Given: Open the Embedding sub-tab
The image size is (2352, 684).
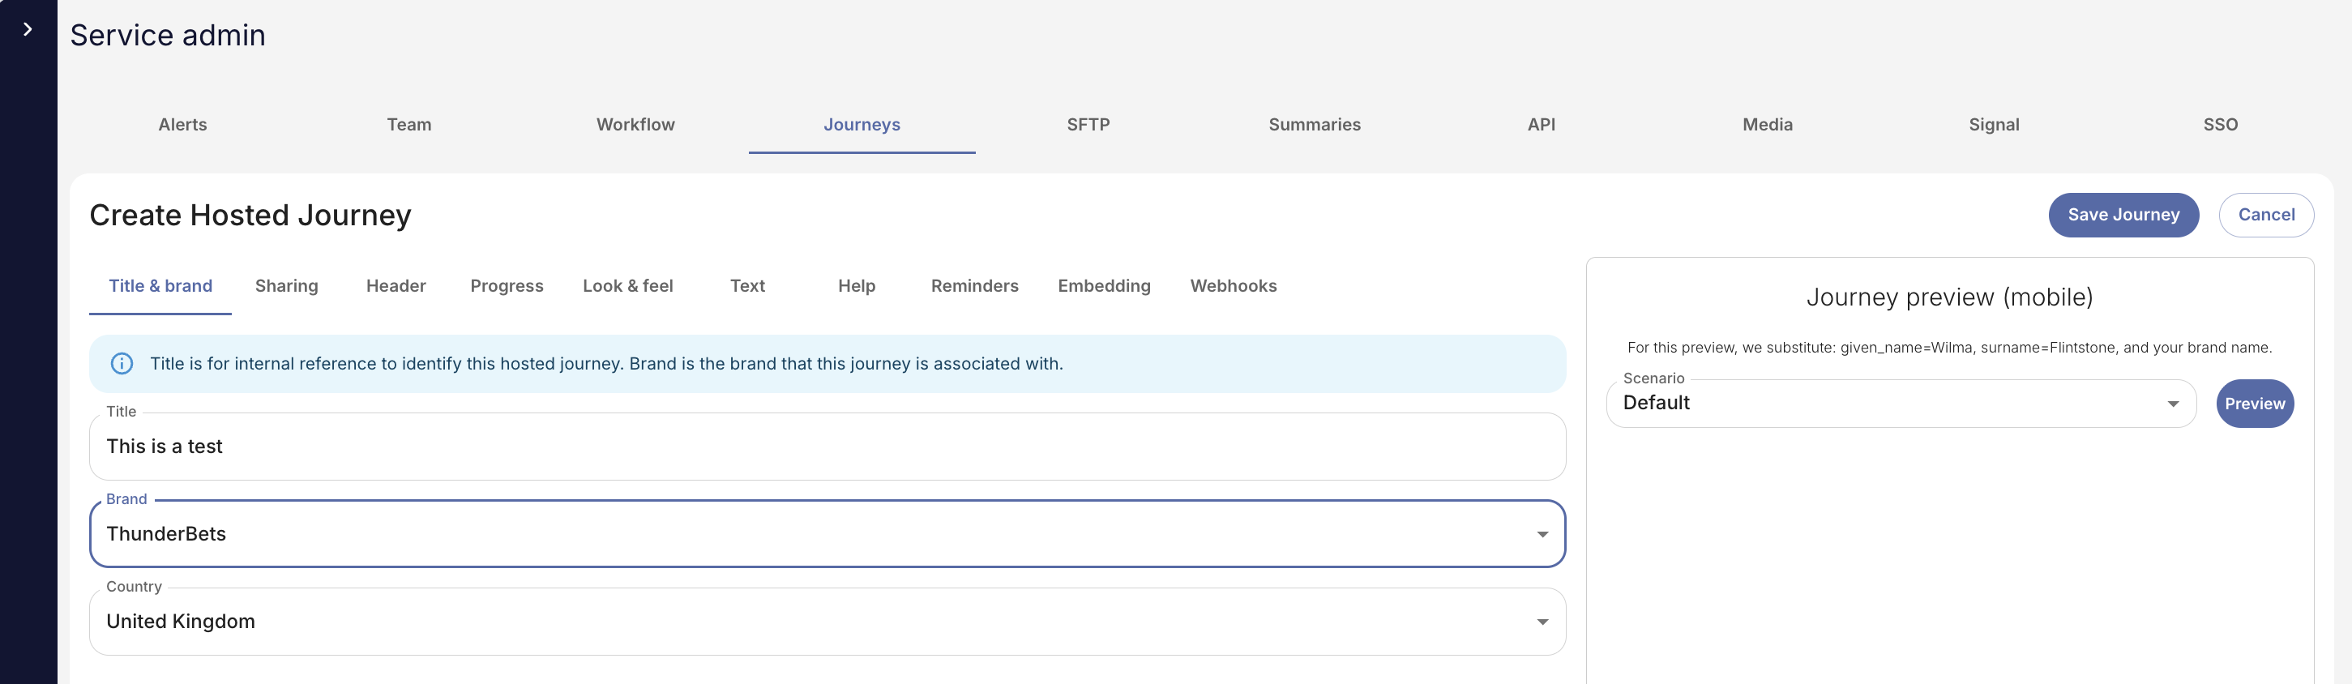Looking at the screenshot, I should click(x=1104, y=286).
